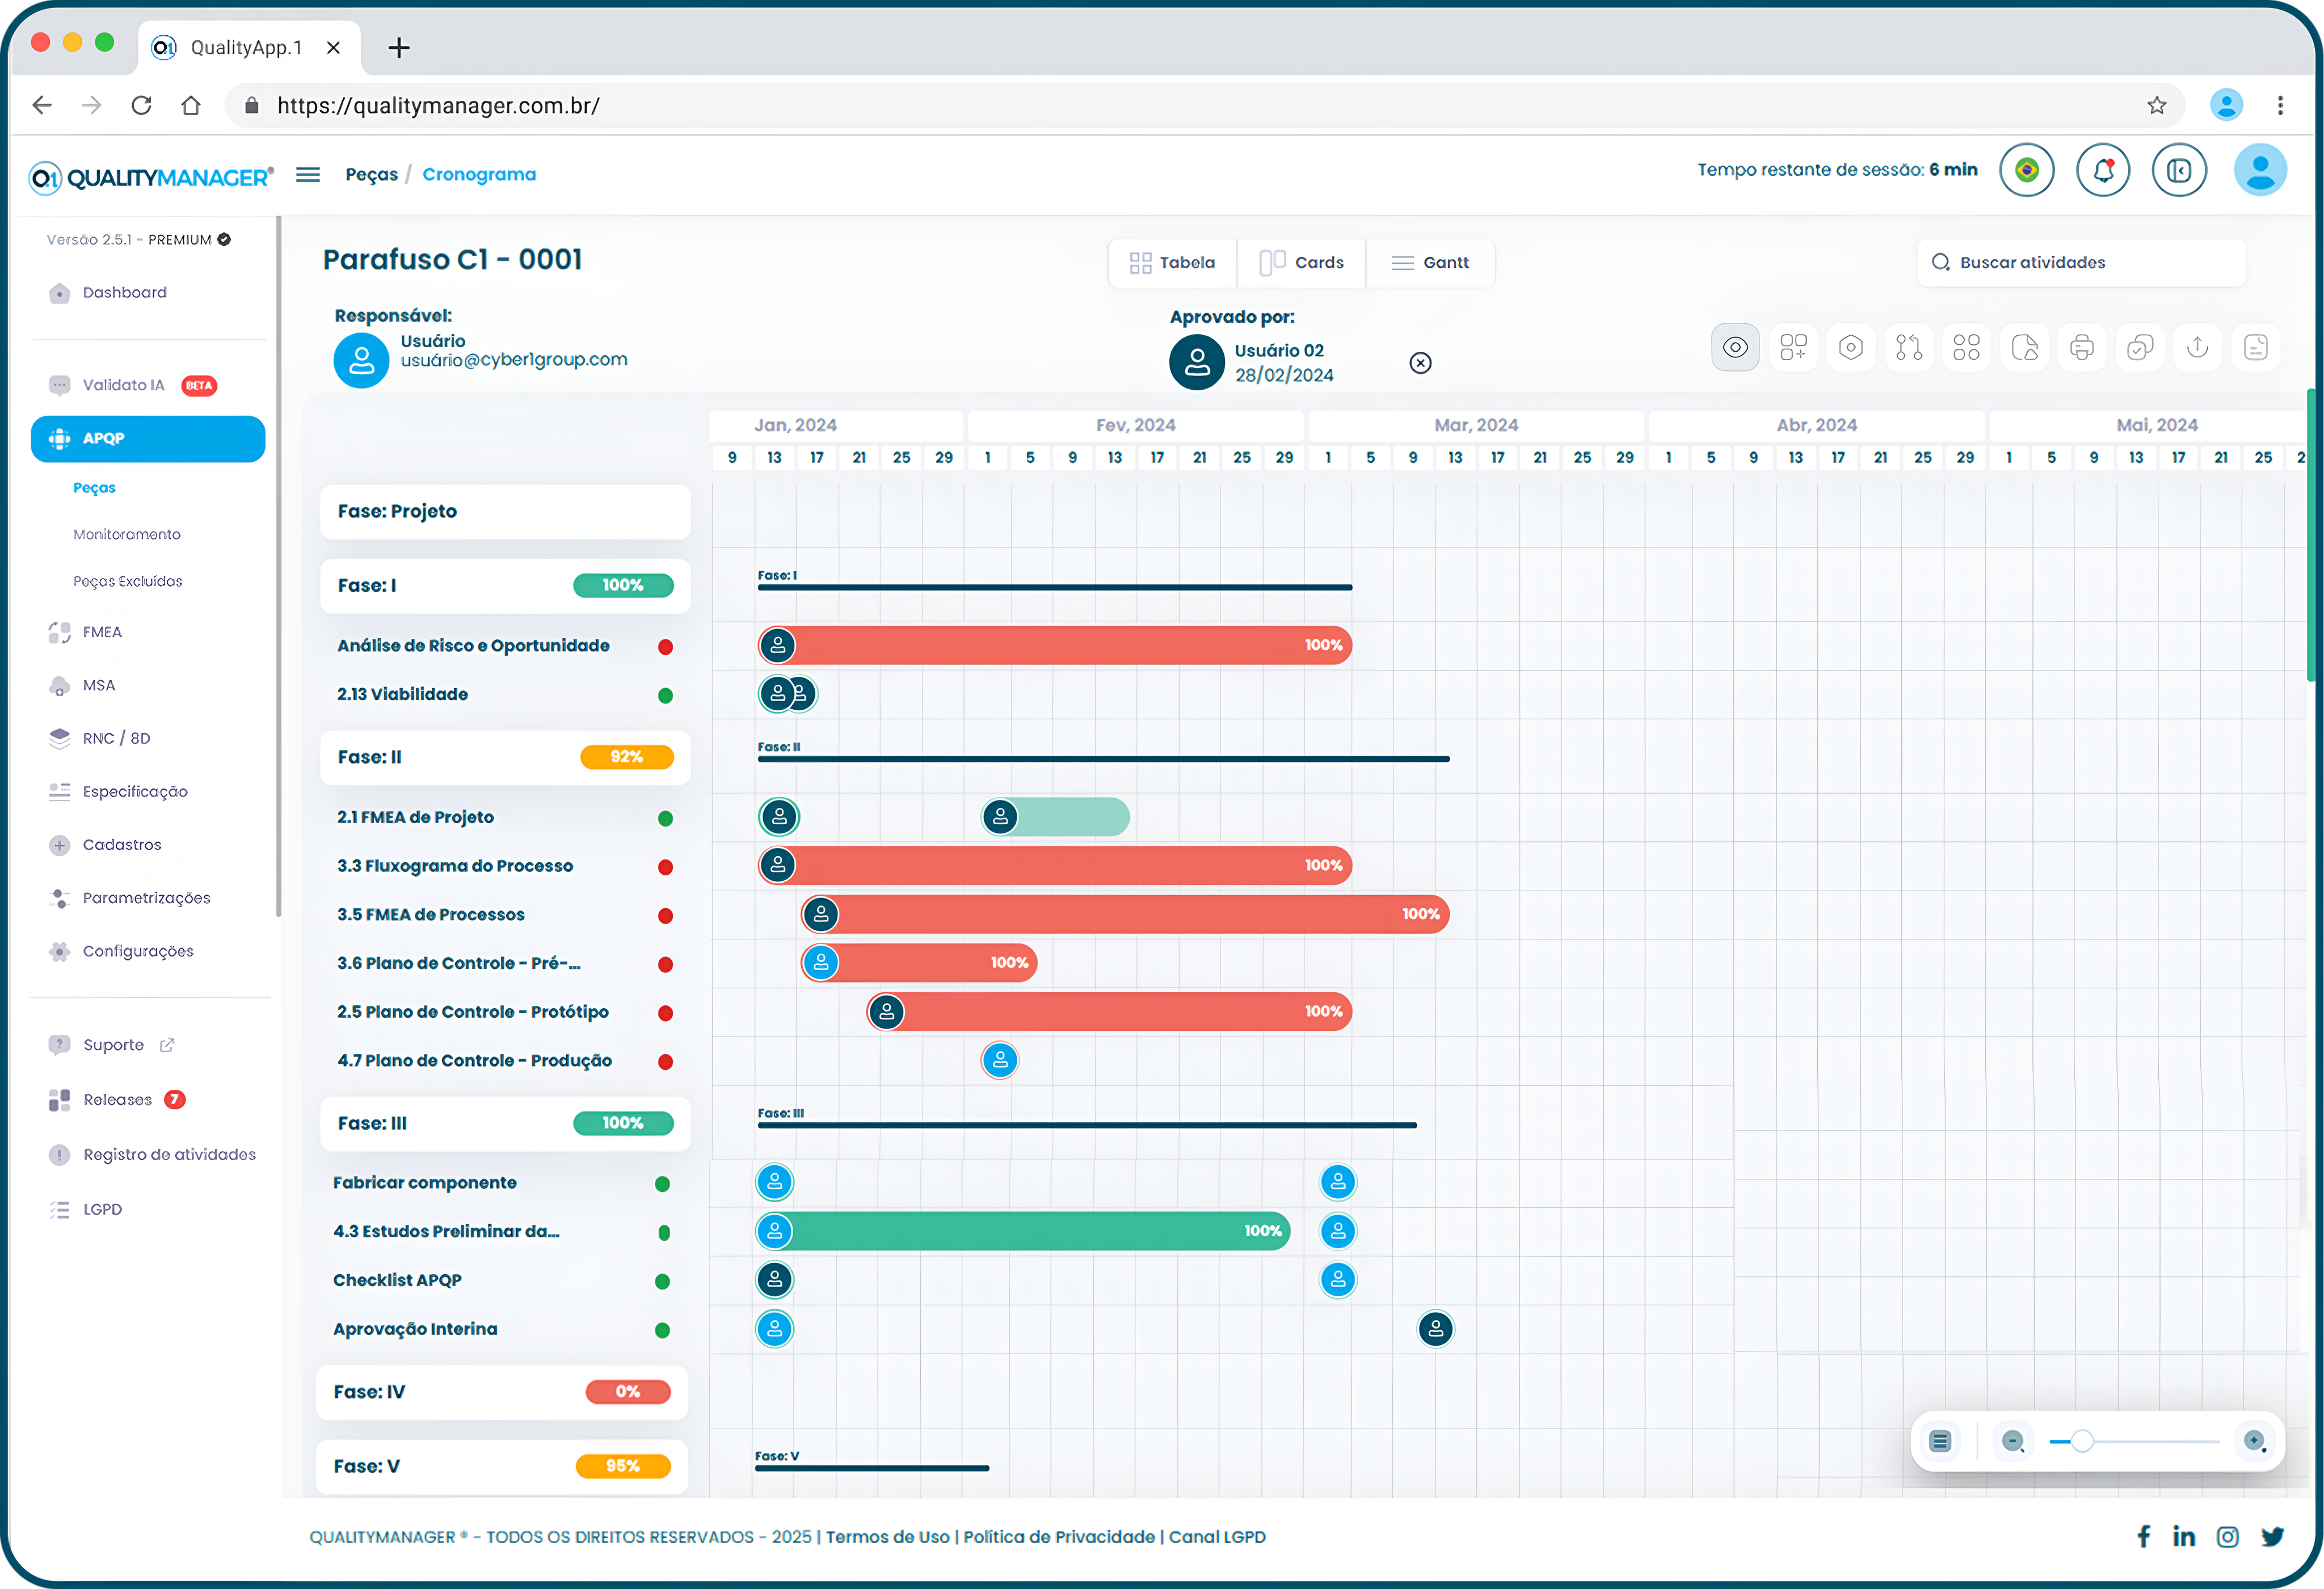This screenshot has width=2324, height=1589.
Task: Click the upload arrow icon in toolbar
Action: click(2197, 347)
